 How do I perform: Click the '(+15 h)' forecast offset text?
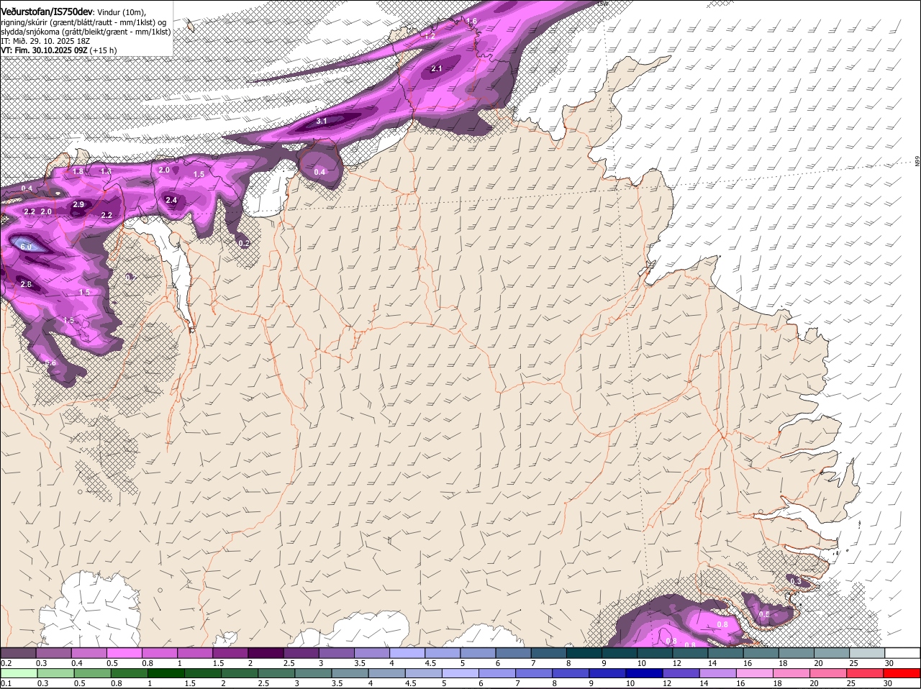(104, 50)
